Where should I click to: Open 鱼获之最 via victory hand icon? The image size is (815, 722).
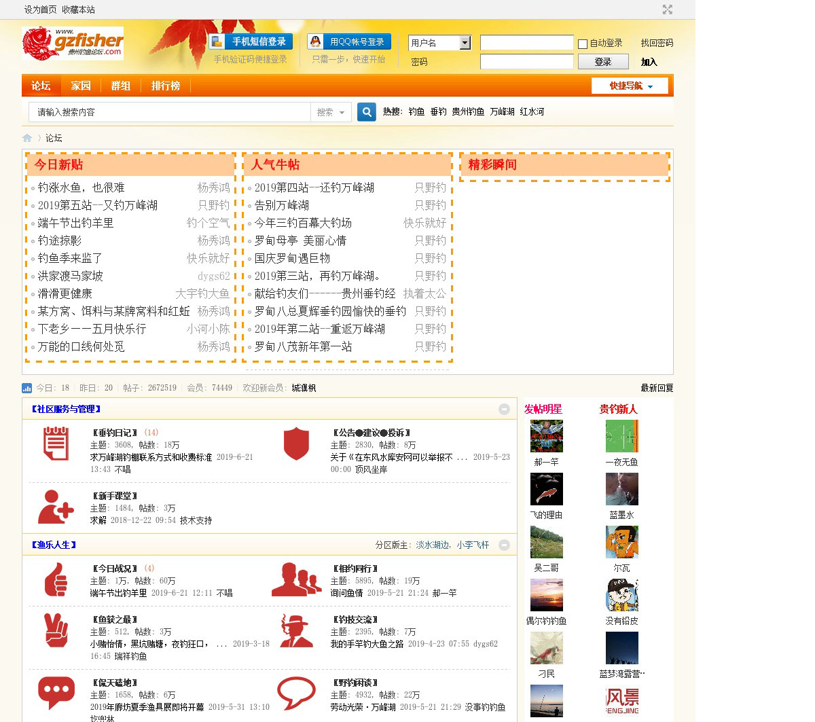tap(56, 630)
